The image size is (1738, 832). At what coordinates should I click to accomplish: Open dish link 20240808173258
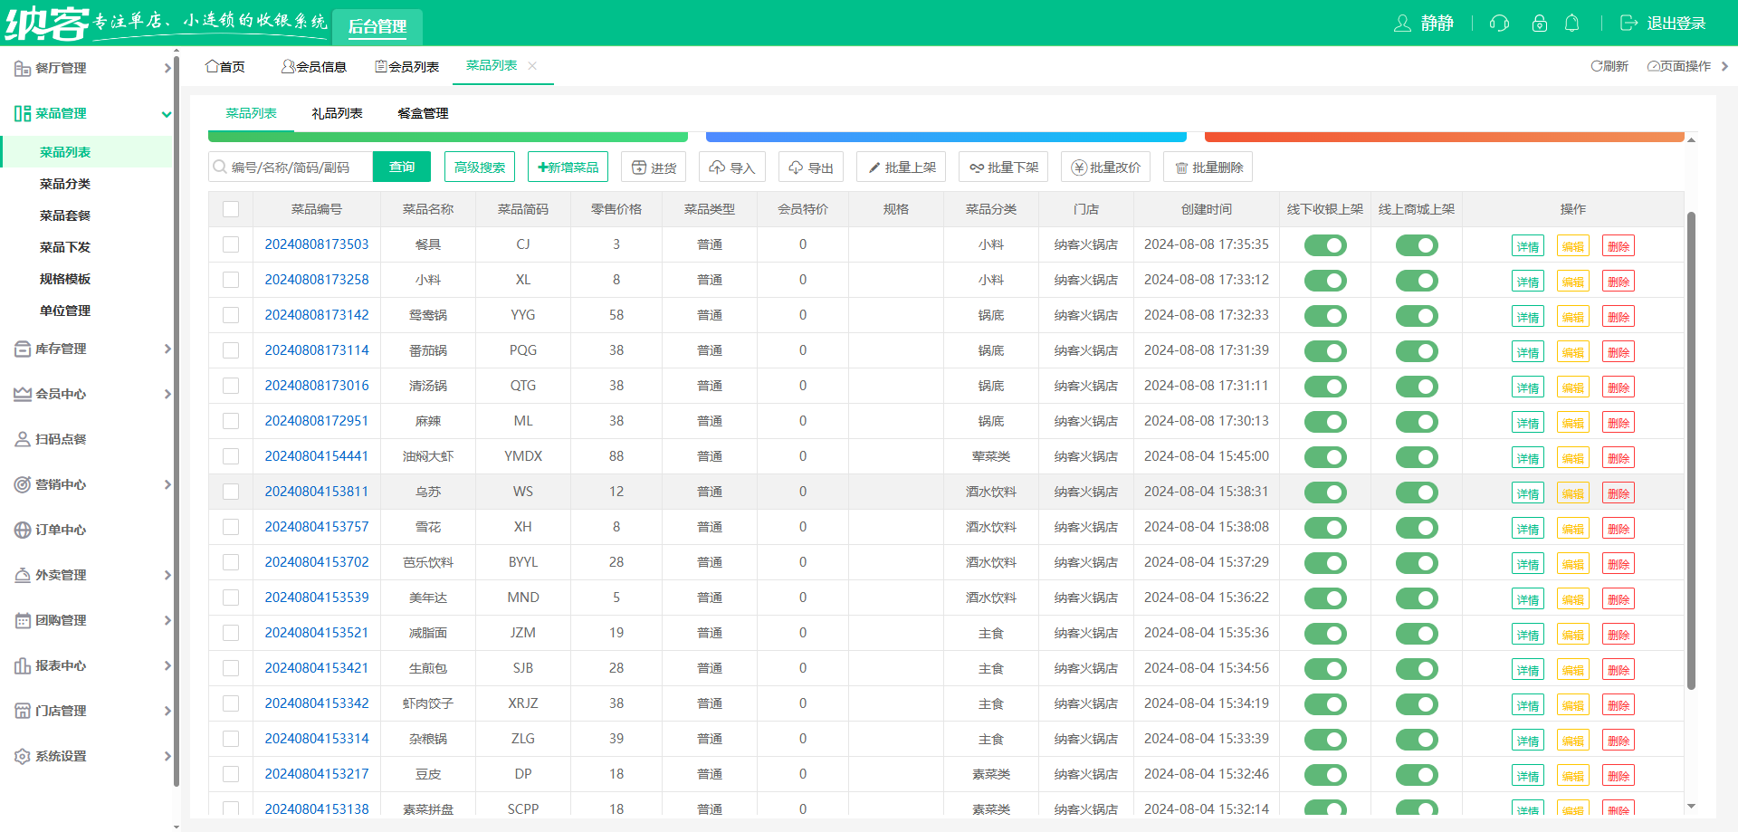click(x=317, y=280)
